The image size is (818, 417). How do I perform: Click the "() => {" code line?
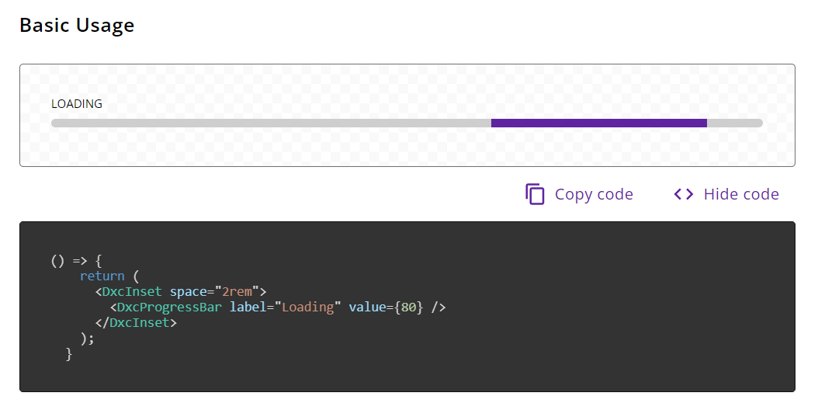(x=76, y=260)
